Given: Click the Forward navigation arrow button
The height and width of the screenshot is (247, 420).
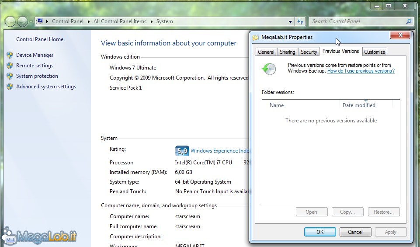Looking at the screenshot, I should click(x=22, y=22).
